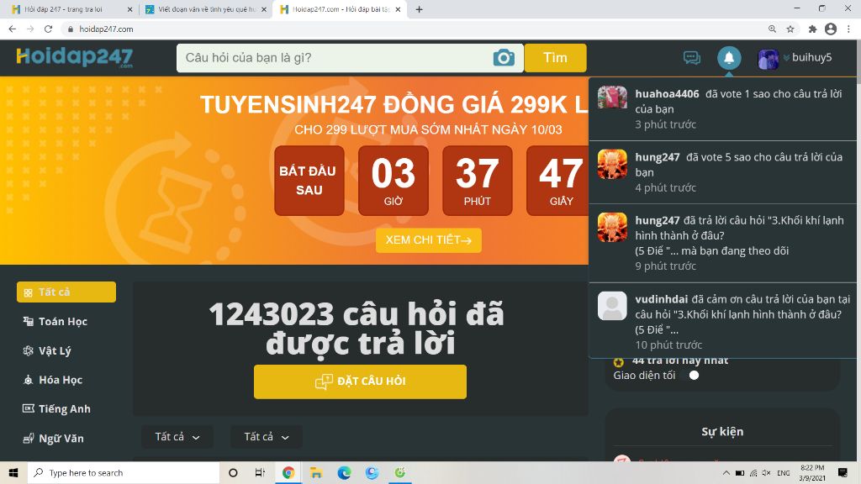The height and width of the screenshot is (484, 861).
Task: Click the Hoidap247 logo
Action: (x=75, y=57)
